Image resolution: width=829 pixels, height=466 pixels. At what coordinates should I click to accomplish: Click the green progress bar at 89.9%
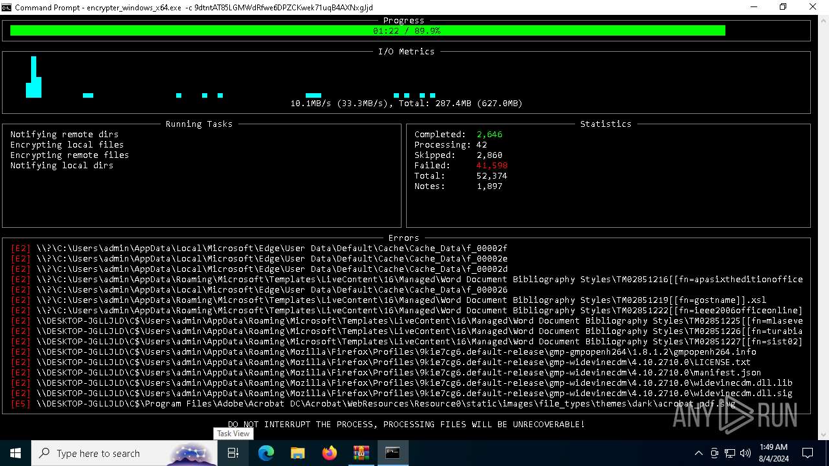coord(368,31)
